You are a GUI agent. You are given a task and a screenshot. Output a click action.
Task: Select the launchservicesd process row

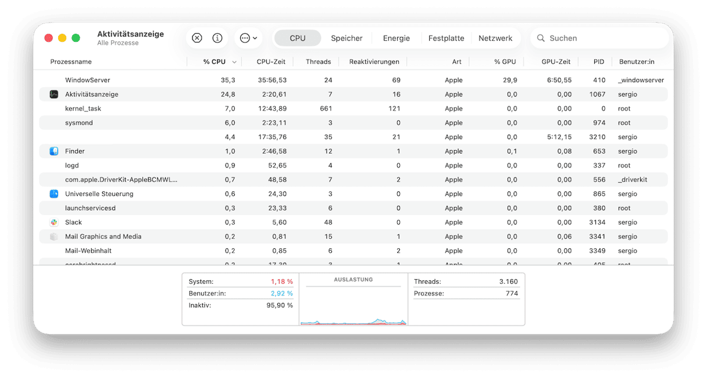pos(353,208)
